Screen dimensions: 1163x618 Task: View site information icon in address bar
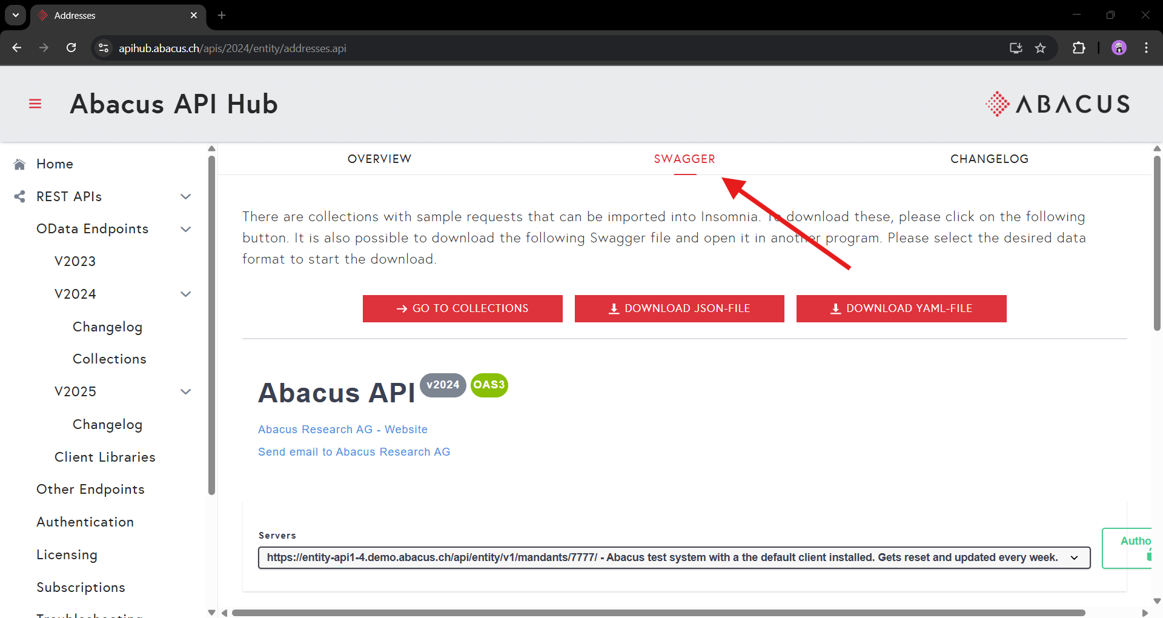click(x=104, y=48)
